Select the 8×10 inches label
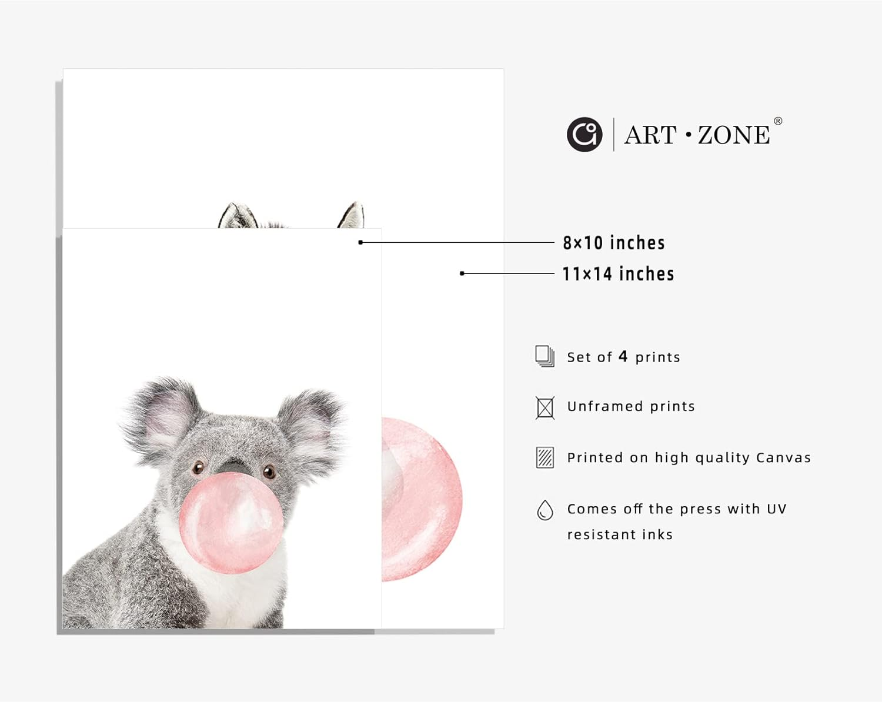 tap(614, 242)
